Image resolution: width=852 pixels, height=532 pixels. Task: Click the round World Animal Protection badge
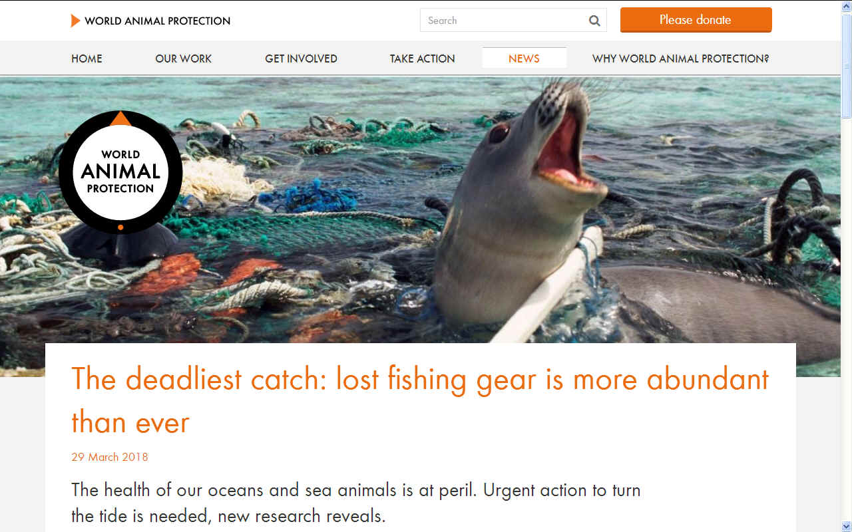[120, 172]
